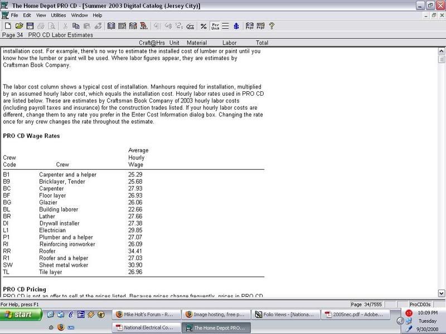Click Firefox quick launch icon
Image resolution: width=446 pixels, height=334 pixels.
click(61, 327)
